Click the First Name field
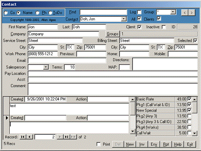The image size is (201, 151). pyautogui.click(x=43, y=27)
